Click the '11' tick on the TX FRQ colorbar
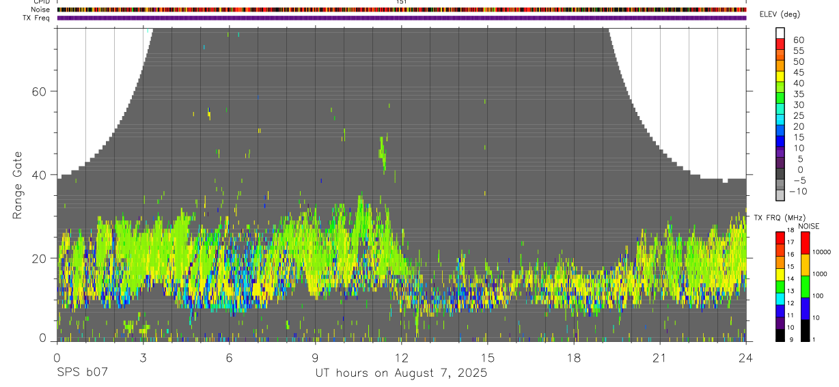The height and width of the screenshot is (387, 839). (x=790, y=316)
